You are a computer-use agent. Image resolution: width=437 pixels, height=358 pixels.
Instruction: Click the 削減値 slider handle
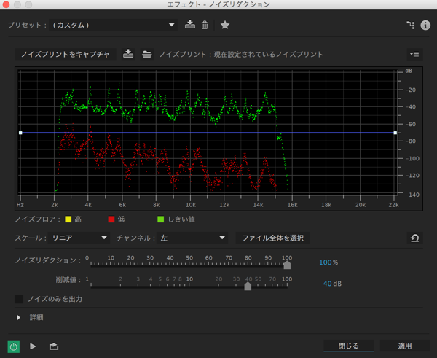tap(248, 286)
